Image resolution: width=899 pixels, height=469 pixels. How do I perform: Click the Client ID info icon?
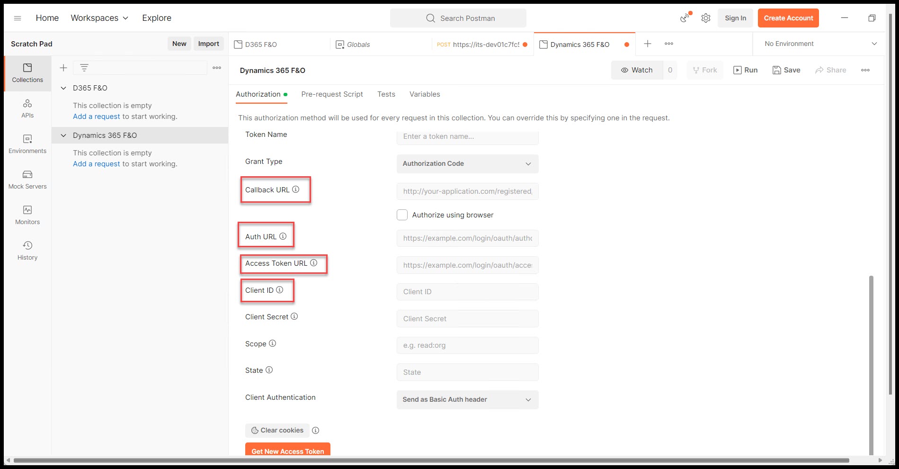280,289
